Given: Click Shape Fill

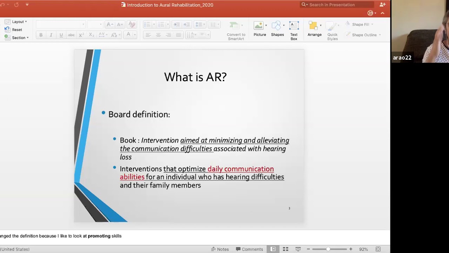Looking at the screenshot, I should (x=359, y=24).
